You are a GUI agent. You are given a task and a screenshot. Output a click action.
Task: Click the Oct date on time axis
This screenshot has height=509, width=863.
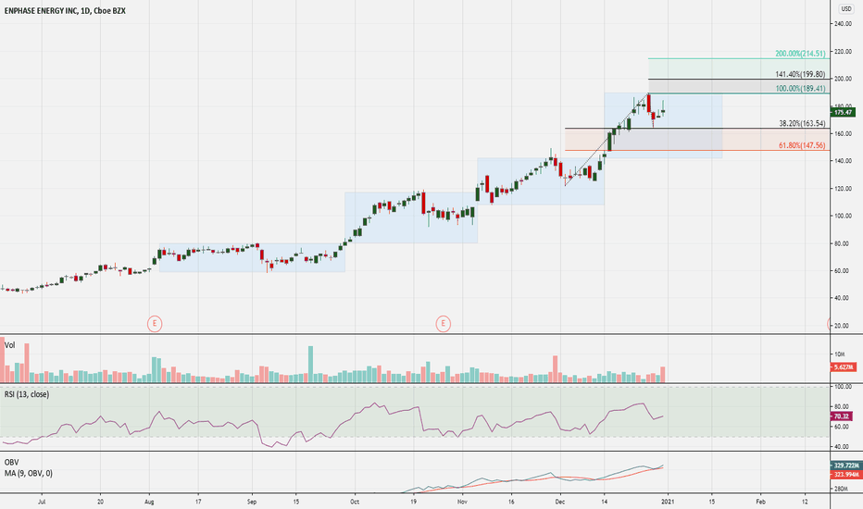(x=355, y=502)
